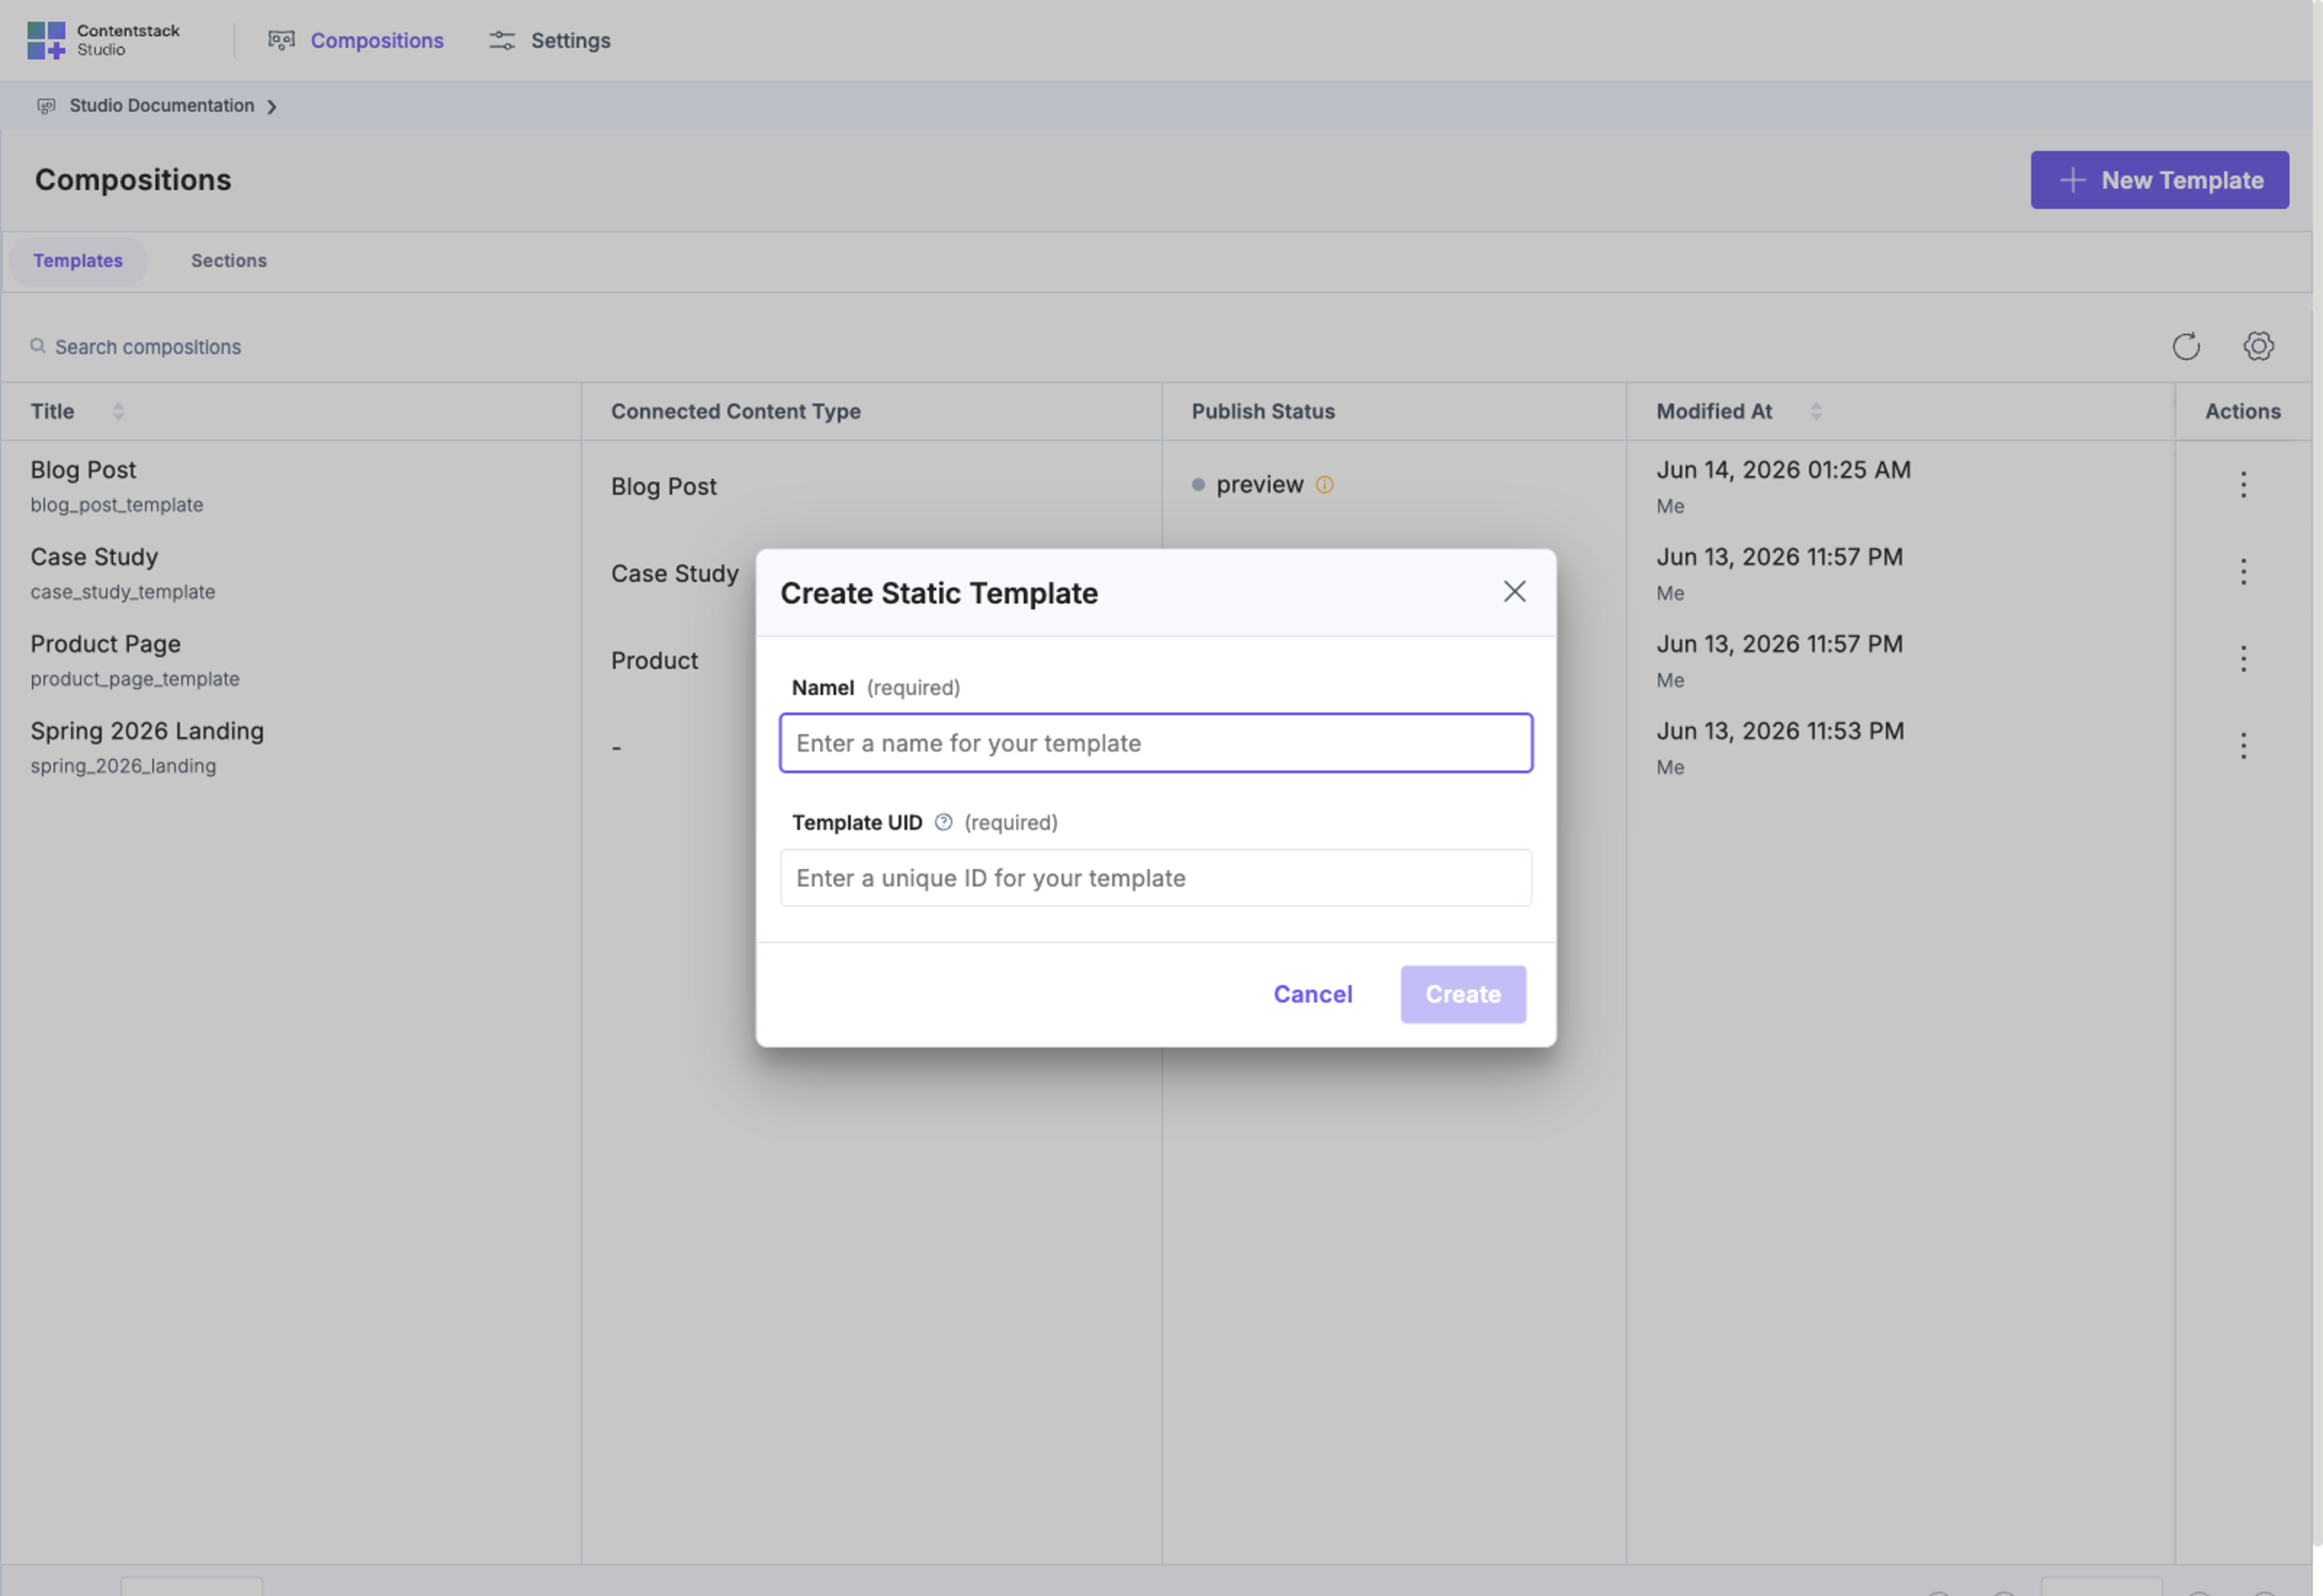Refresh the compositions list
The width and height of the screenshot is (2323, 1596).
(2185, 346)
